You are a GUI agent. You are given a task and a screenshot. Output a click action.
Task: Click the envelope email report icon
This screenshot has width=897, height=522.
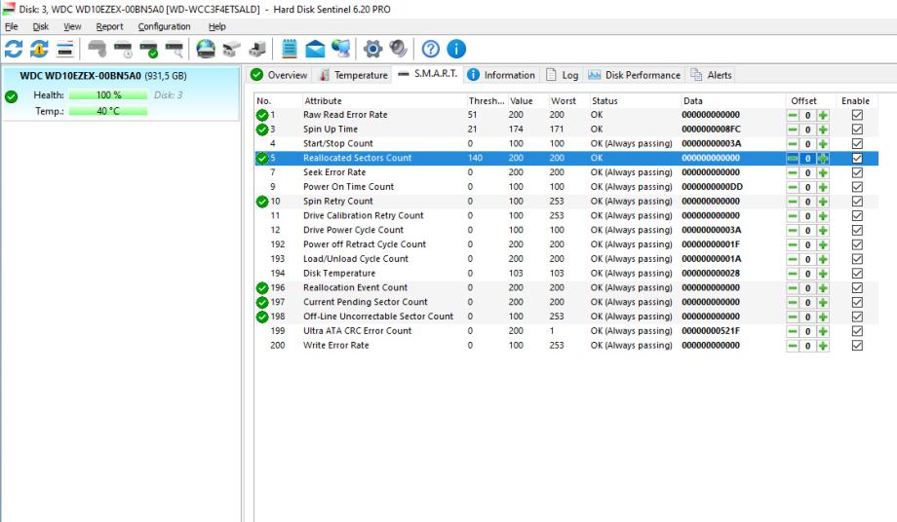pyautogui.click(x=317, y=49)
